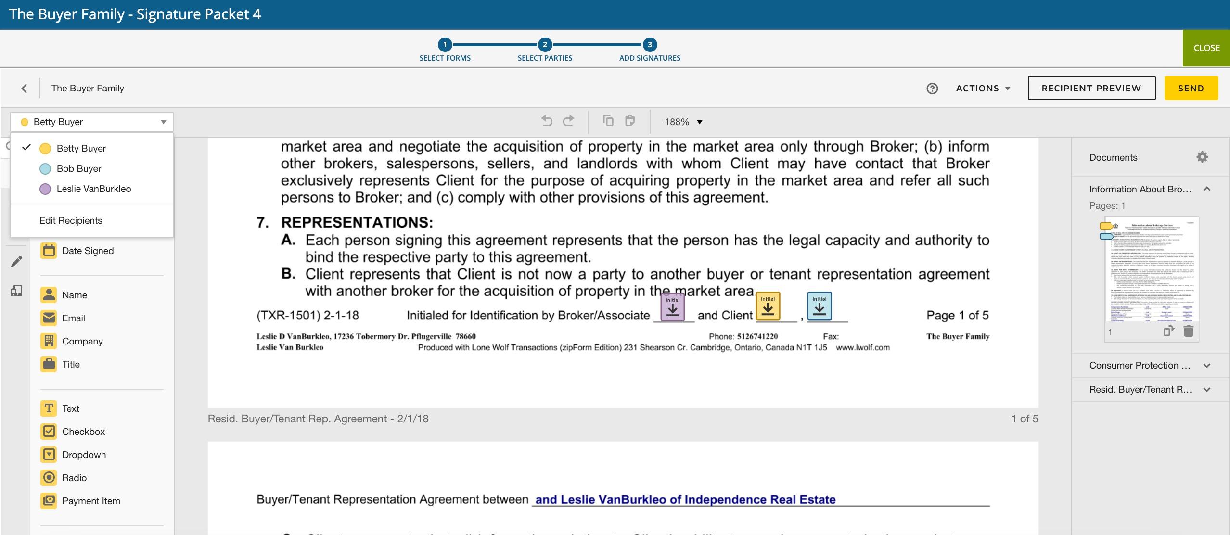Click the redo arrow icon
The width and height of the screenshot is (1230, 535).
568,121
